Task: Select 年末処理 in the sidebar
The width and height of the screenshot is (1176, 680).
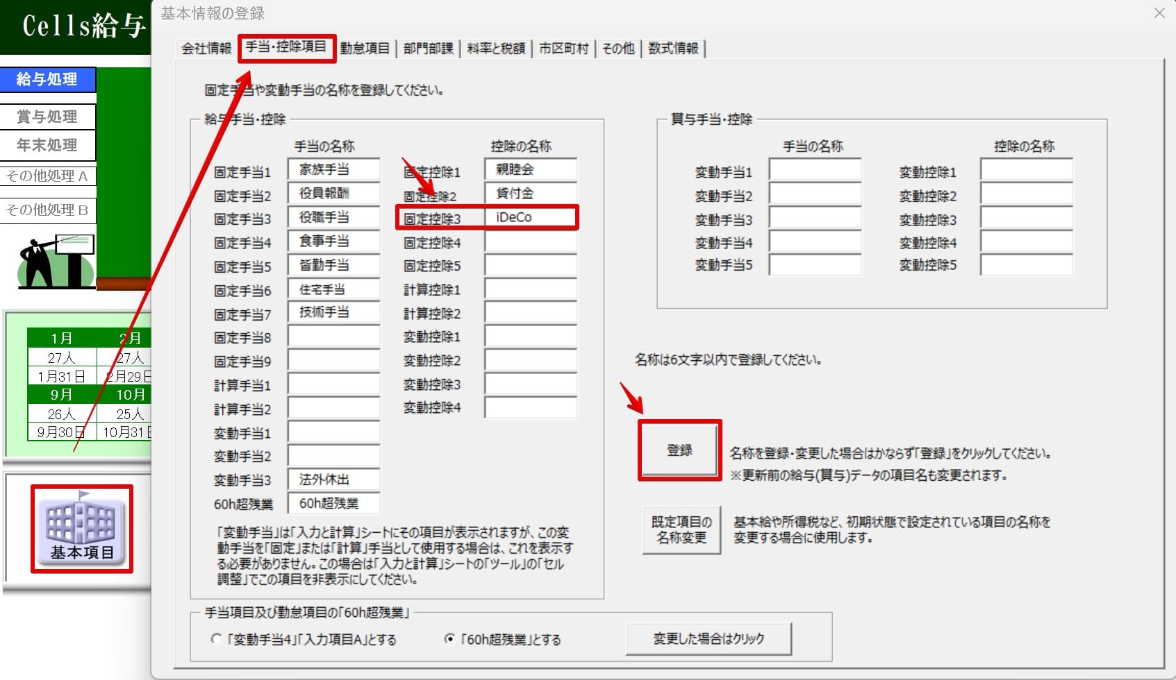Action: 47,146
